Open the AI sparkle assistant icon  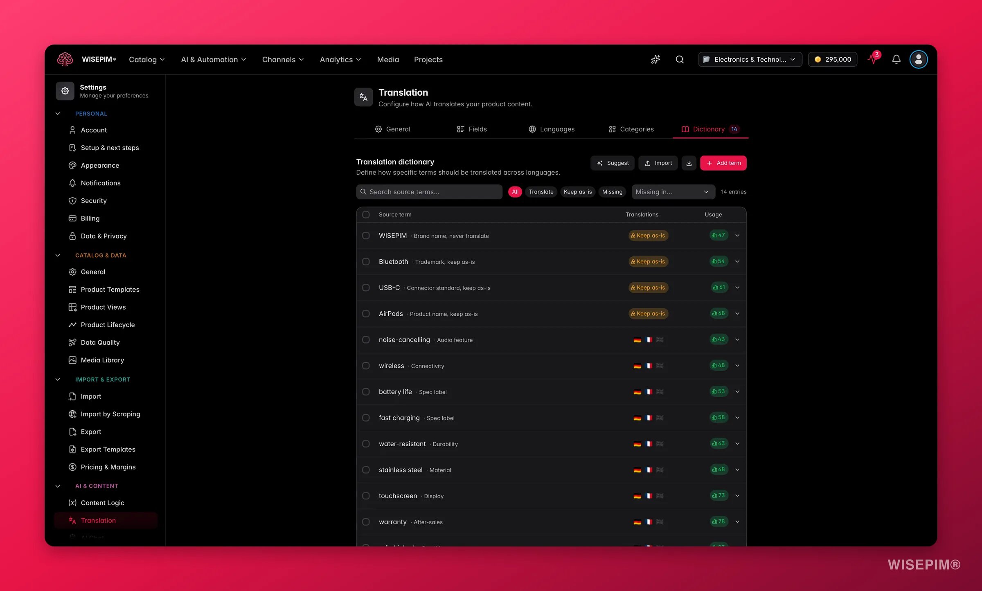[655, 59]
